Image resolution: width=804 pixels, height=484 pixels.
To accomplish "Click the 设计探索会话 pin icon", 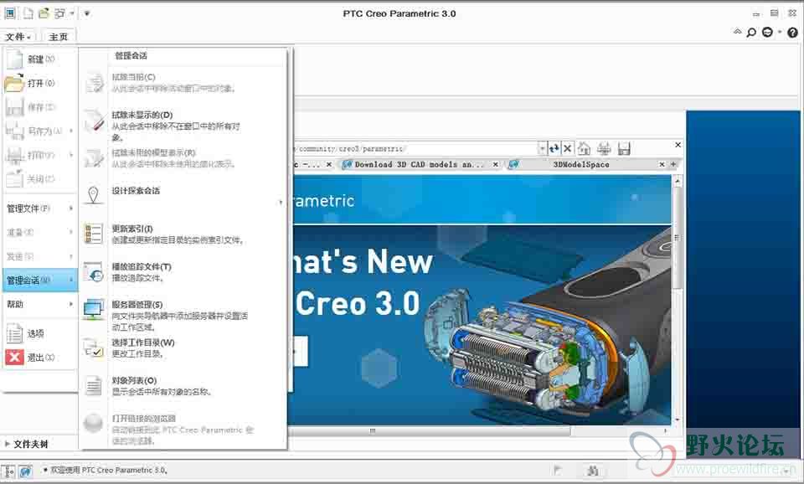I will [x=93, y=196].
